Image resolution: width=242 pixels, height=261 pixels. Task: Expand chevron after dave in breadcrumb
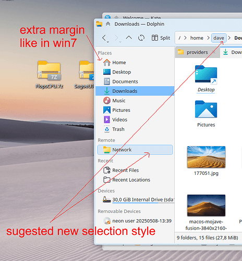(x=229, y=38)
